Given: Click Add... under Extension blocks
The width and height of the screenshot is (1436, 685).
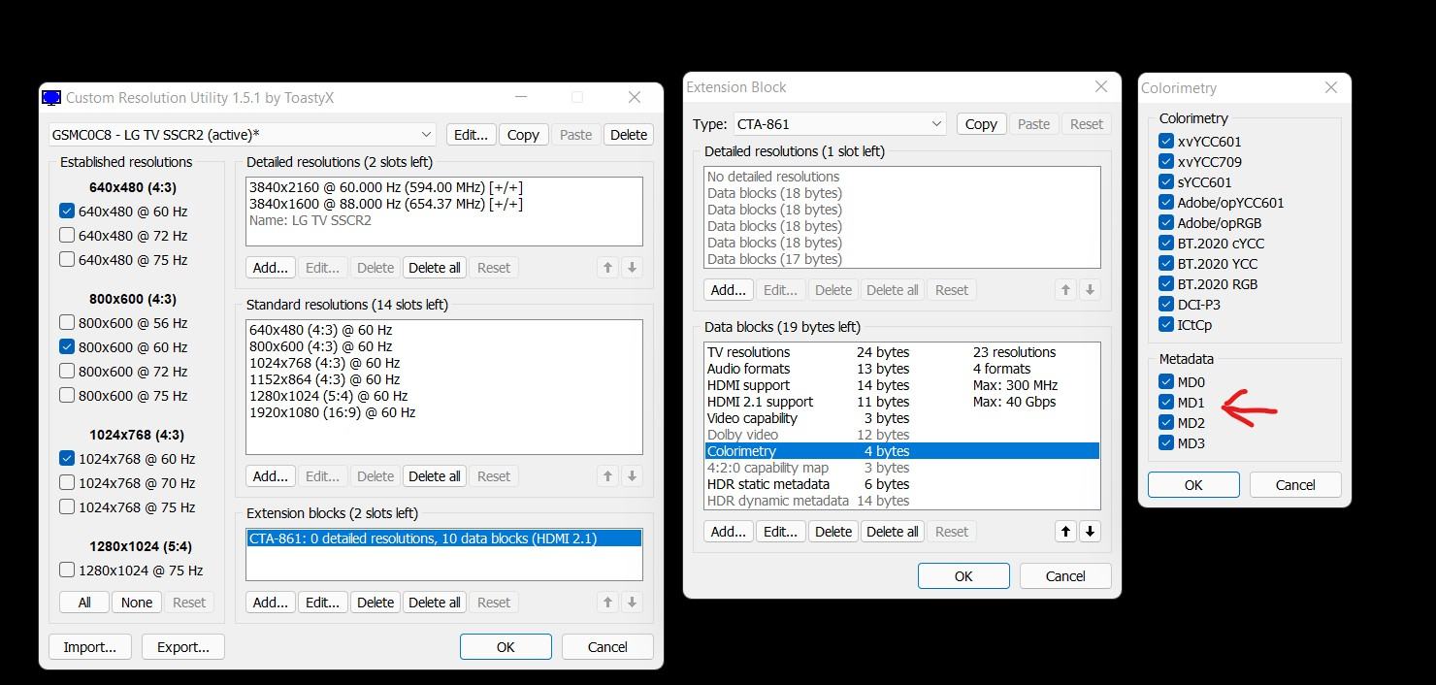Looking at the screenshot, I should 271,603.
